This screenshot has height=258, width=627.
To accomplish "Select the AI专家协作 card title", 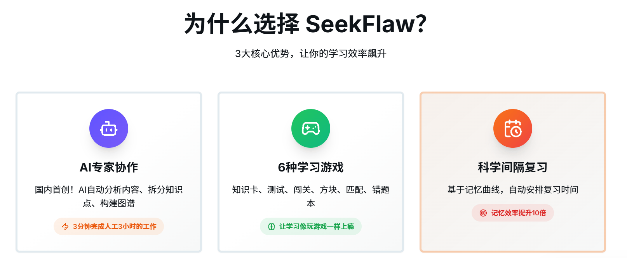I will coord(109,167).
